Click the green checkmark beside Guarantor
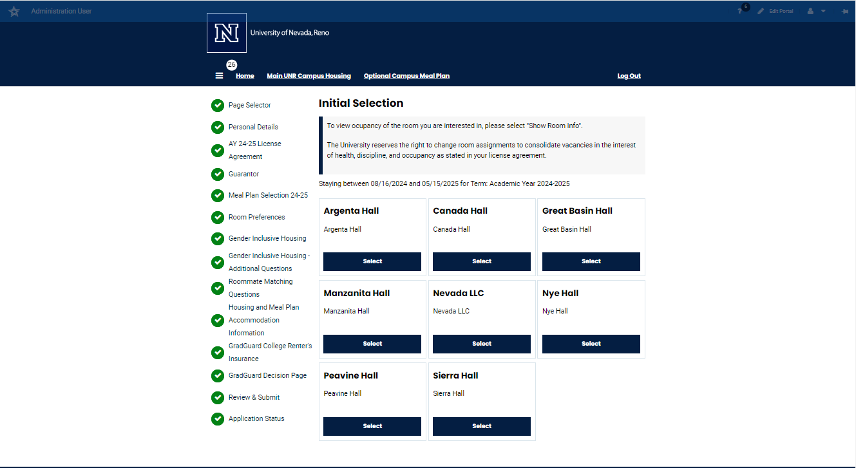Screen dimensions: 856x468 (x=217, y=174)
